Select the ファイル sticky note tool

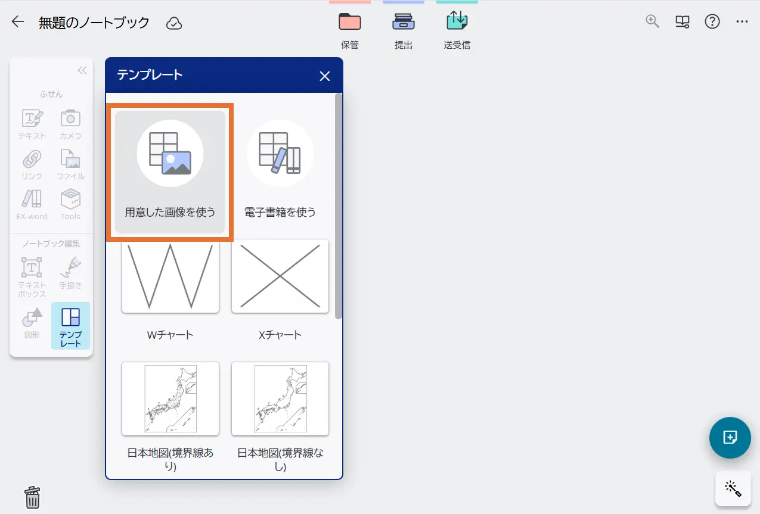70,164
